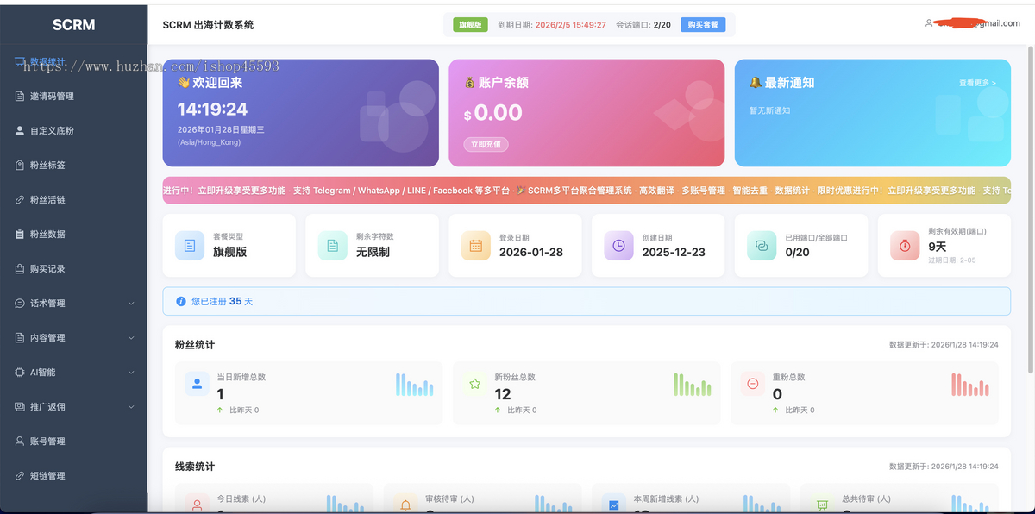Click the 内容管理 document icon in the sidebar

click(20, 338)
